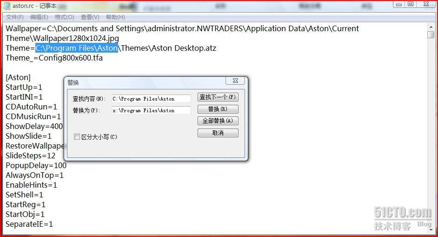Click the 'AlwaysOnTop=1' line
438x237 pixels.
coord(34,176)
